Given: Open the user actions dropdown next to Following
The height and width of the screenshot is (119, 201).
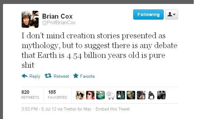Looking at the screenshot, I should tap(172, 15).
